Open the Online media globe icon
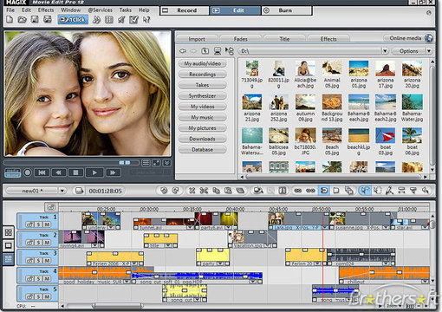 tap(429, 38)
